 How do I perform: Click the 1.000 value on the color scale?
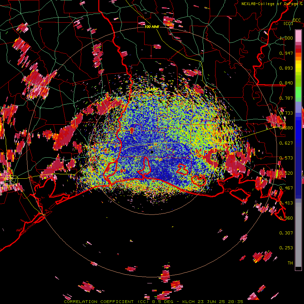click(286, 38)
